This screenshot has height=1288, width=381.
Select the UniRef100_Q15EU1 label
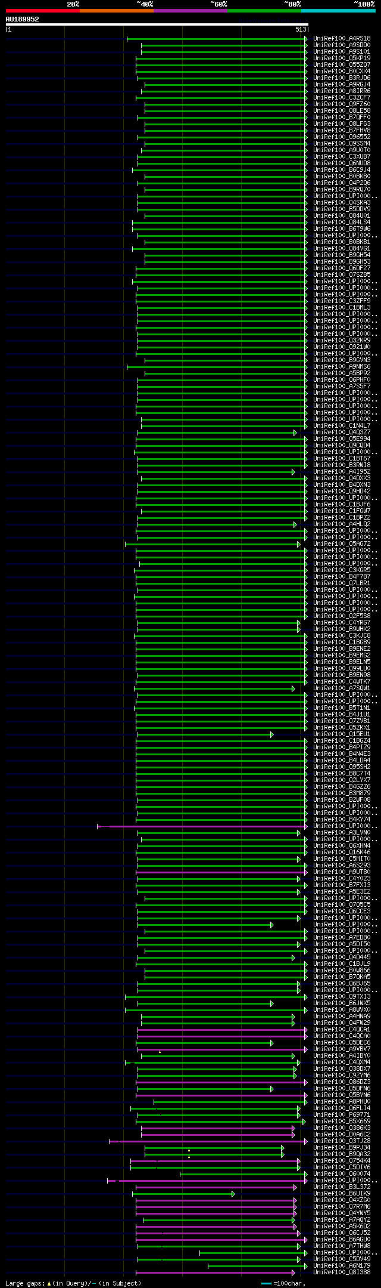(x=342, y=734)
